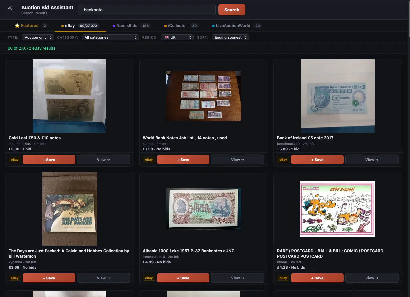The height and width of the screenshot is (297, 410).
Task: Click the Search button
Action: click(x=232, y=10)
